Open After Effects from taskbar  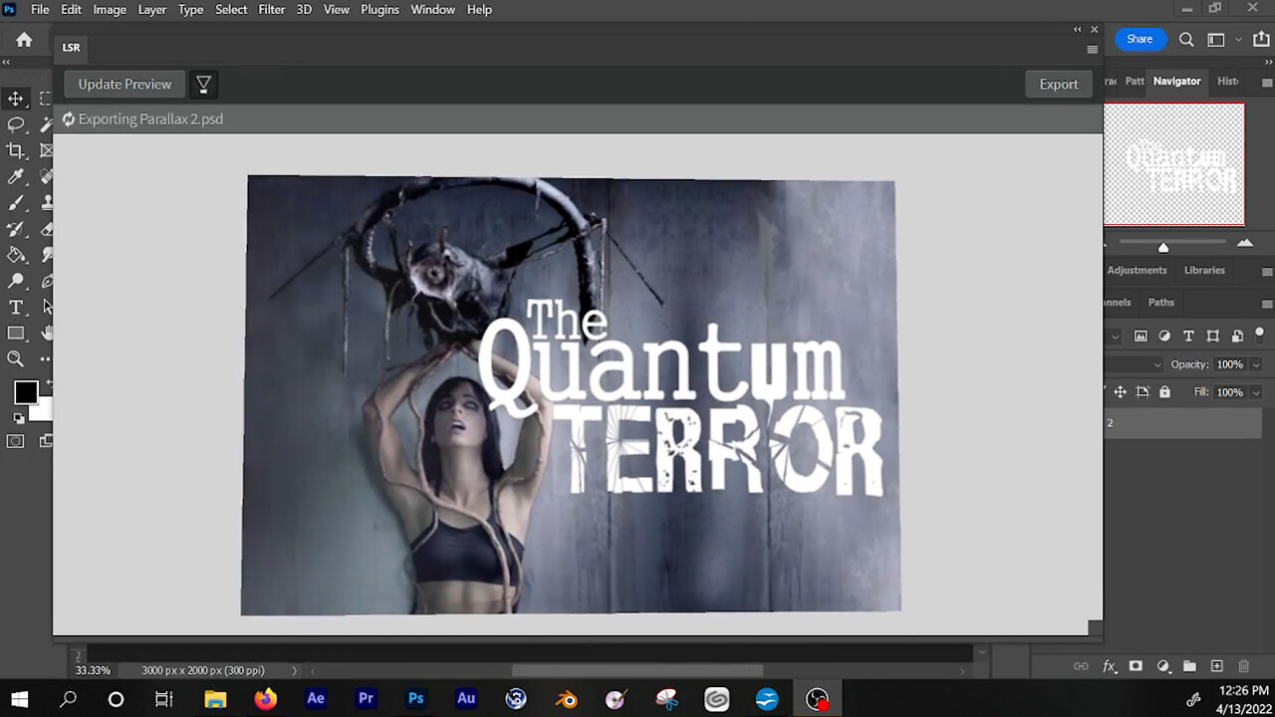pos(316,699)
